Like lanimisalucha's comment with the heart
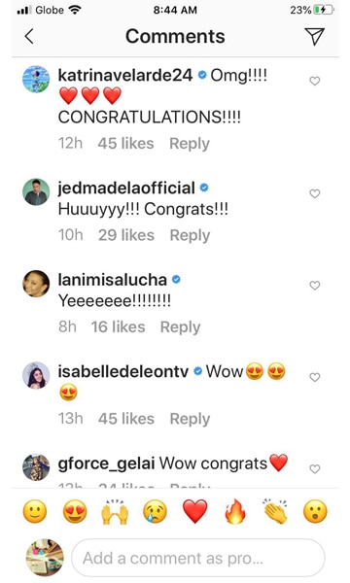The height and width of the screenshot is (583, 350). [x=315, y=285]
